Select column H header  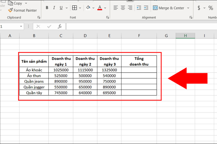pos(185,36)
